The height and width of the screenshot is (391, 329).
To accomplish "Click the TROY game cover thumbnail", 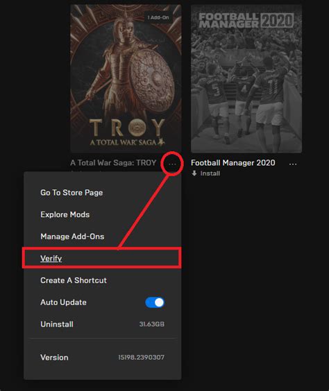I will click(x=126, y=78).
